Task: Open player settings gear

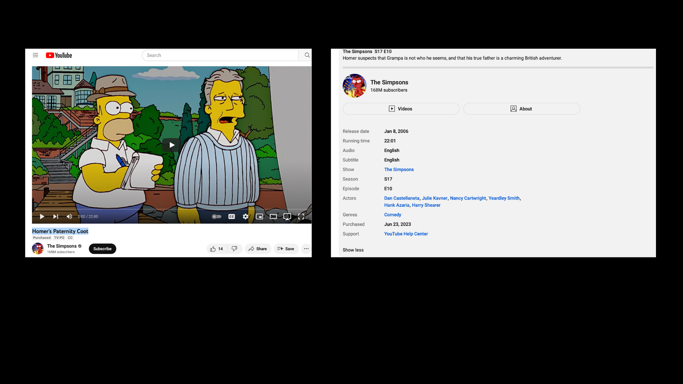Action: point(245,217)
